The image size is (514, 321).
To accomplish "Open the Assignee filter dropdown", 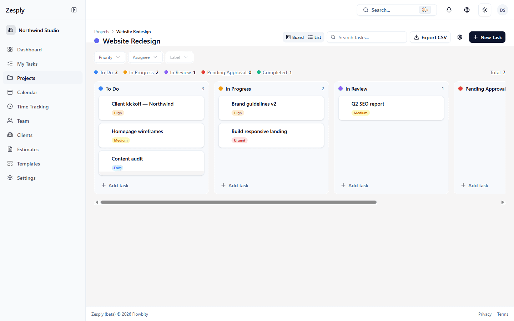I will point(145,57).
